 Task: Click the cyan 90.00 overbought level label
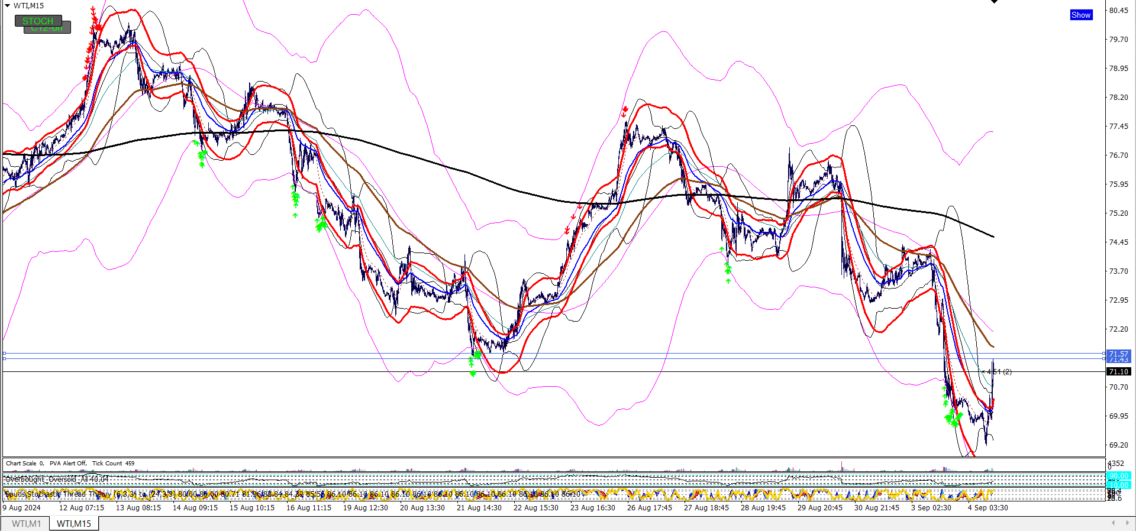point(1119,476)
